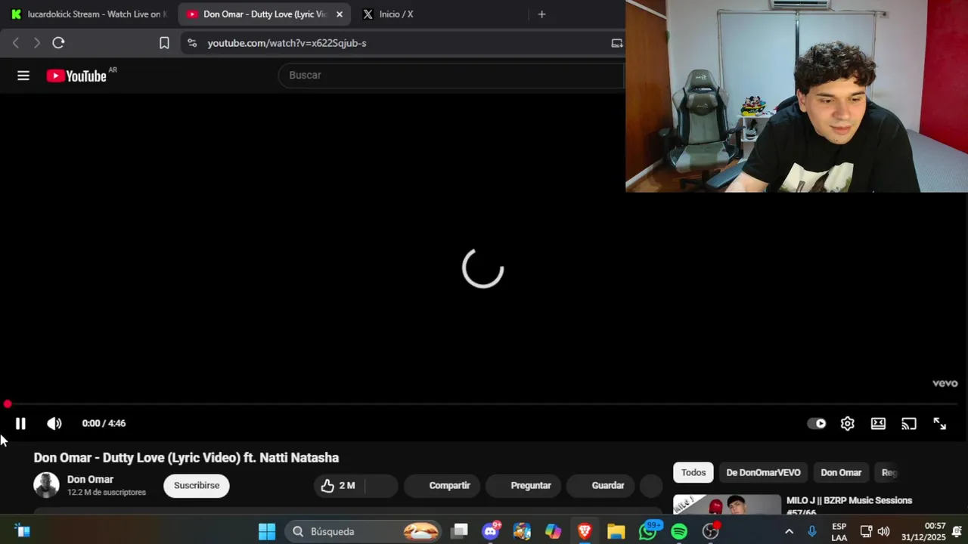
Task: Toggle the autoplay switch in player
Action: [817, 424]
